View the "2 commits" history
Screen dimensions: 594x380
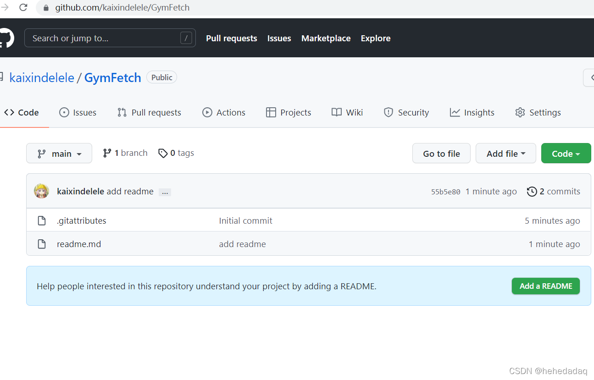tap(554, 191)
